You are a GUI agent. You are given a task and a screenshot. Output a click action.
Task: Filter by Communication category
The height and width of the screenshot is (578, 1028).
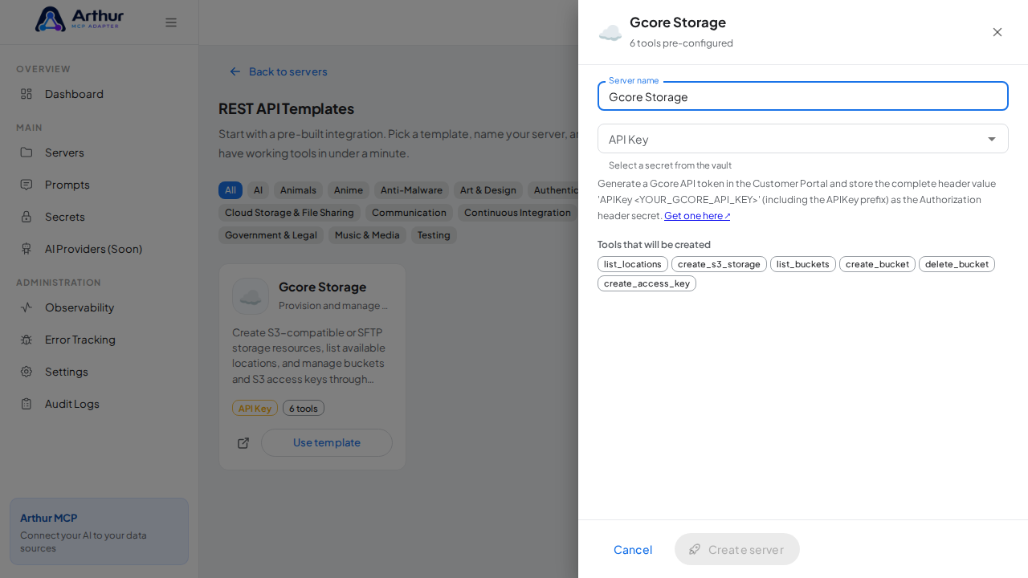point(409,213)
